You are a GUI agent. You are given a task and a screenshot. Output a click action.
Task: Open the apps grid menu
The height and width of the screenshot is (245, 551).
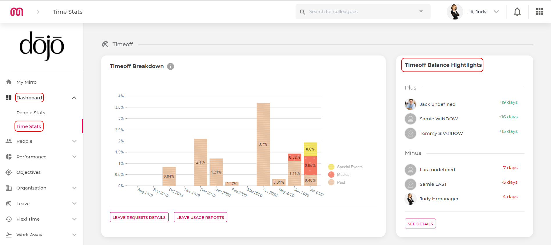[x=539, y=12]
